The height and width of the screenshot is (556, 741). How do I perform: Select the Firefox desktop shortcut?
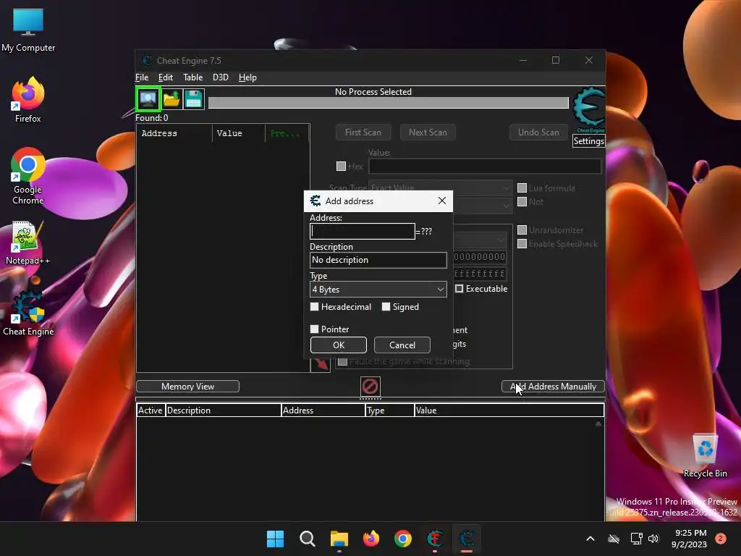click(28, 100)
